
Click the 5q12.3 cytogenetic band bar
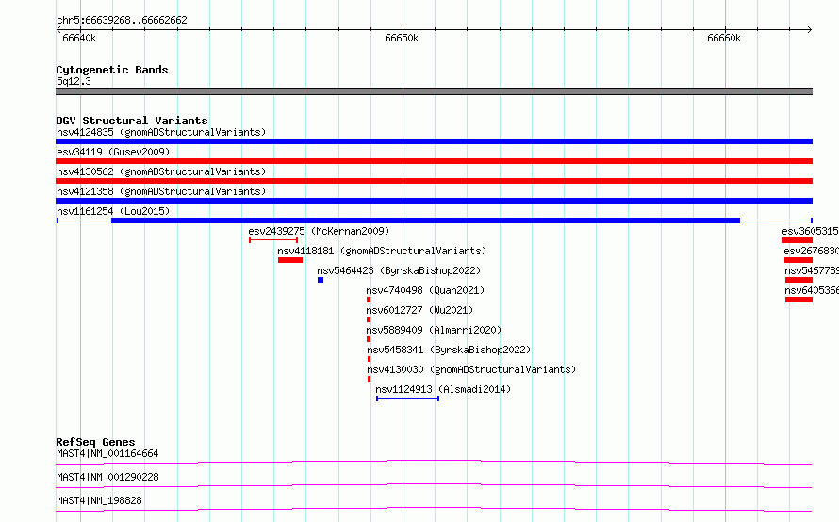434,91
